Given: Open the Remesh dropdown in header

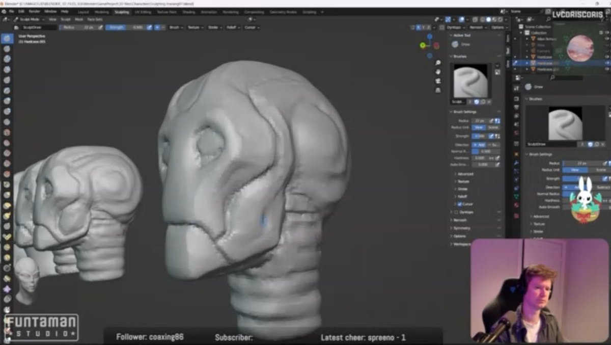Looking at the screenshot, I should 478,27.
